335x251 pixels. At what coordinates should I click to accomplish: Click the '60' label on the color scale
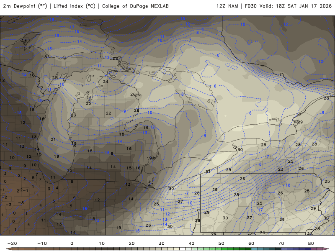[251, 243]
